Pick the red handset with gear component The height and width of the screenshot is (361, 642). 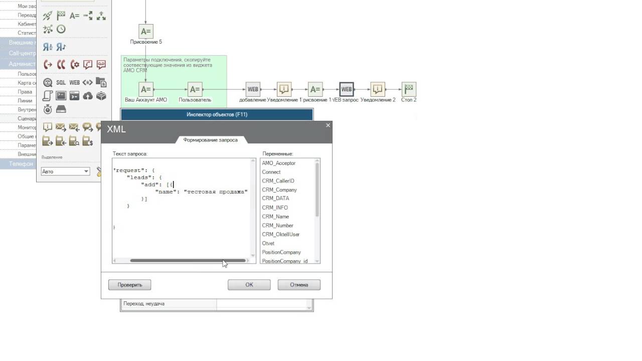[75, 64]
